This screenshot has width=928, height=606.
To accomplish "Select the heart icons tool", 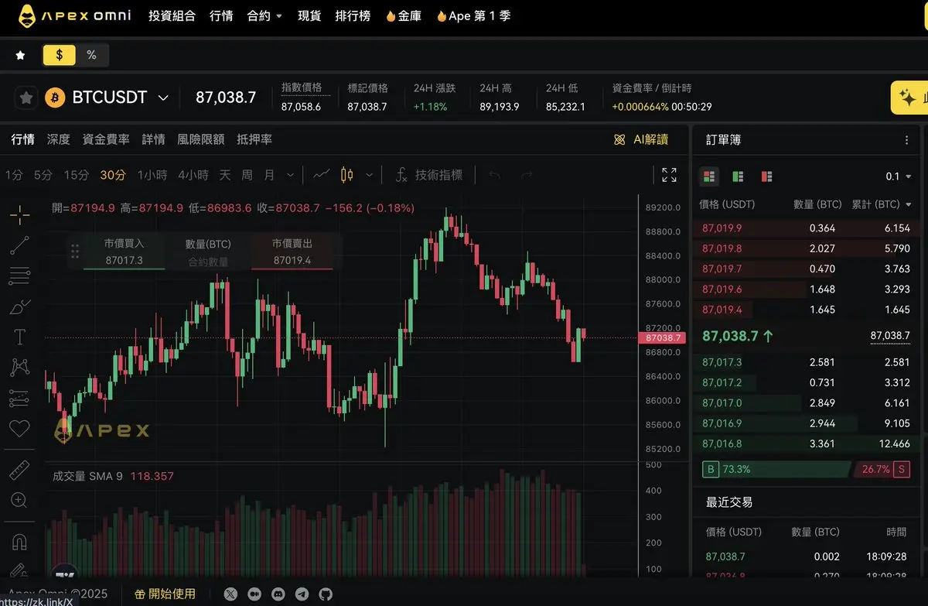I will (x=20, y=428).
